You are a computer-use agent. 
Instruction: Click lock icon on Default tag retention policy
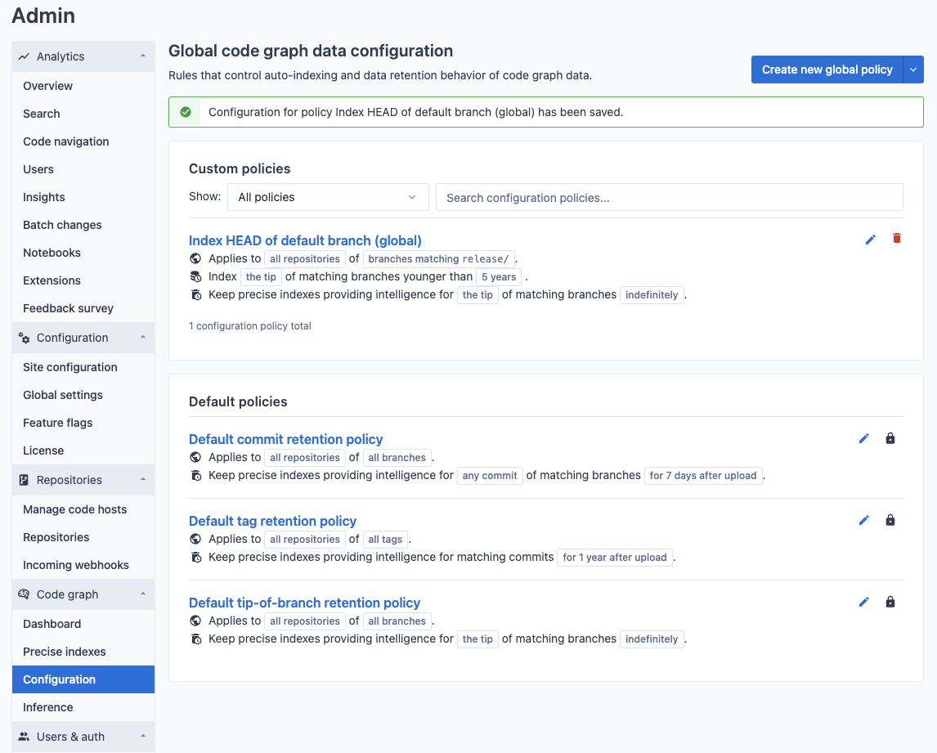point(890,520)
